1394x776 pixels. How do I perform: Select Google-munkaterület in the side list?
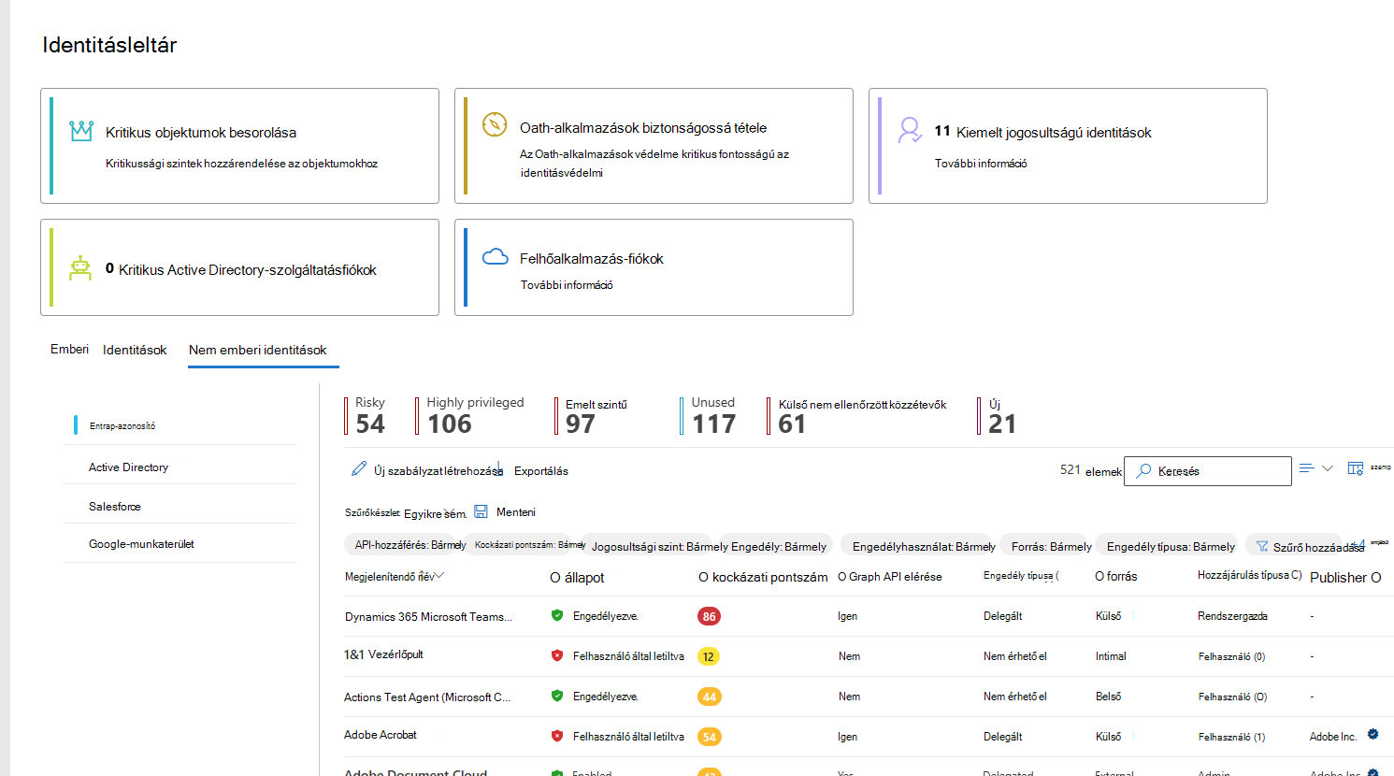coord(179,543)
